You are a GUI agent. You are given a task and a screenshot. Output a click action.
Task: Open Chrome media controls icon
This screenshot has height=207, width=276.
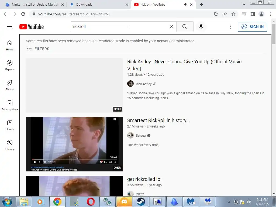coord(244,14)
